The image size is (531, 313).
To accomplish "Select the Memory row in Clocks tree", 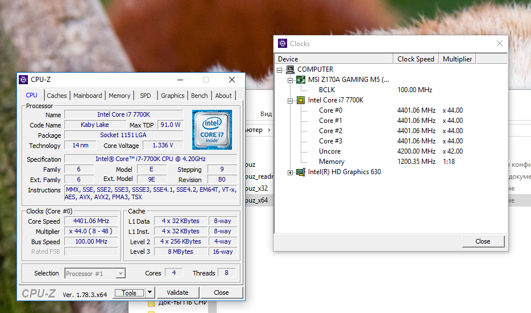I will [x=331, y=162].
